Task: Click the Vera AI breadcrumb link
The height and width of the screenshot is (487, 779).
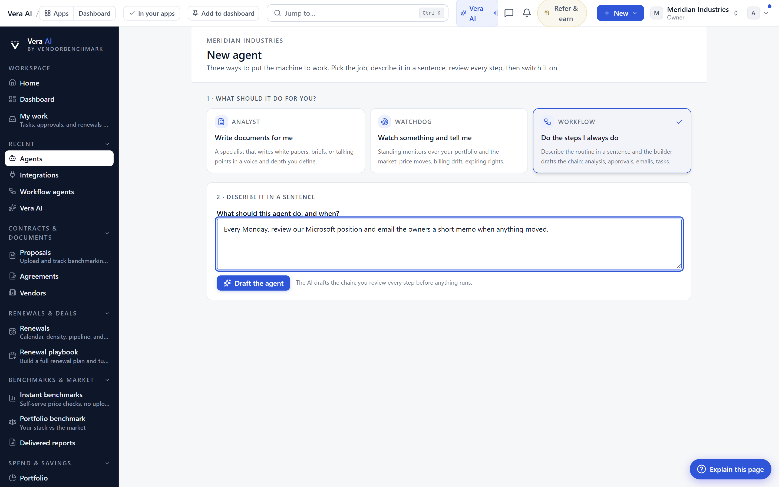Action: pyautogui.click(x=20, y=14)
